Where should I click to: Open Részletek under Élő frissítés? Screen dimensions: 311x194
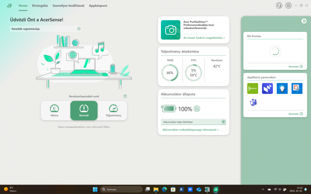click(295, 67)
